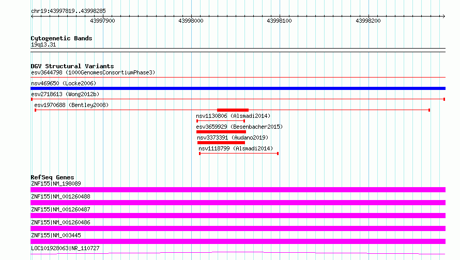This screenshot has height=260, width=460.
Task: Open nsv1118799 (Alsmadi2014) label
Action: [x=236, y=148]
